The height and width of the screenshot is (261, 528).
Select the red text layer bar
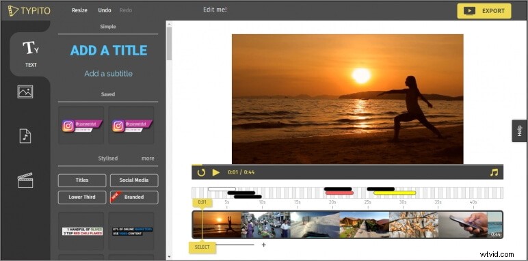pos(339,193)
